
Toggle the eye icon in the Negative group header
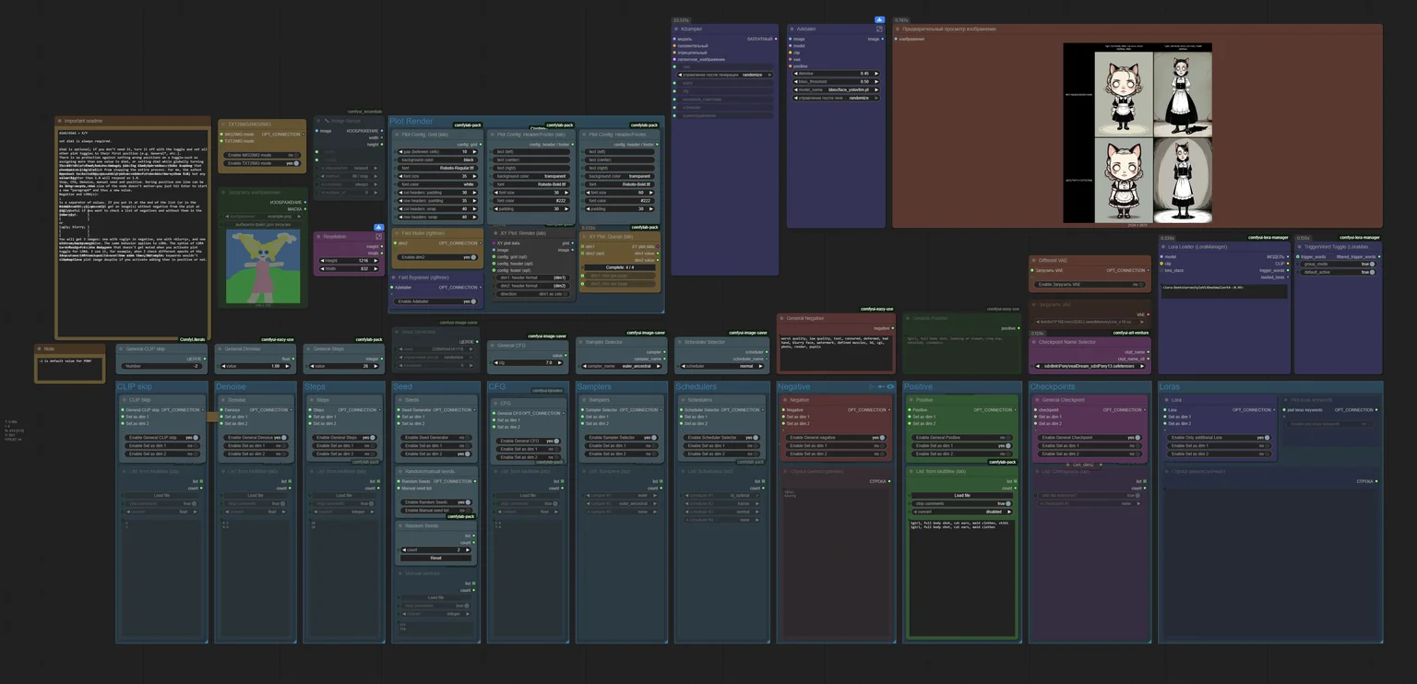(890, 387)
